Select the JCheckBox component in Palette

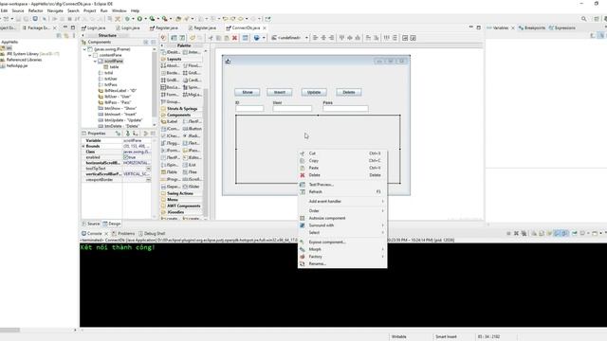(x=170, y=136)
